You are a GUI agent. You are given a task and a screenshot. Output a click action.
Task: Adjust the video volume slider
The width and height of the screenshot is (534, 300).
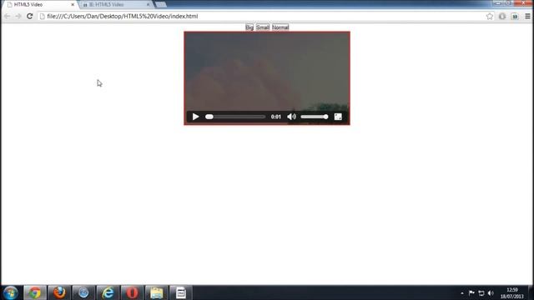(315, 117)
